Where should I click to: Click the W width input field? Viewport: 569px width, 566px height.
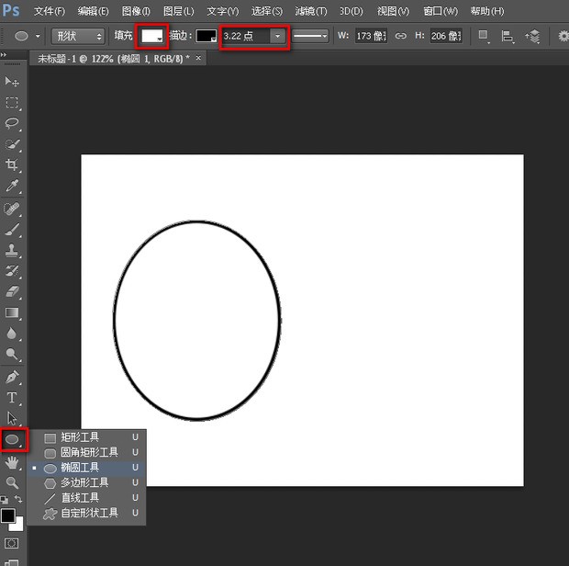point(371,36)
